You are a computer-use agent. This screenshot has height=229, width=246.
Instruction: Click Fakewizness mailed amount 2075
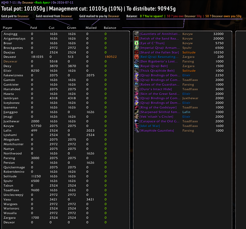[x=90, y=75]
